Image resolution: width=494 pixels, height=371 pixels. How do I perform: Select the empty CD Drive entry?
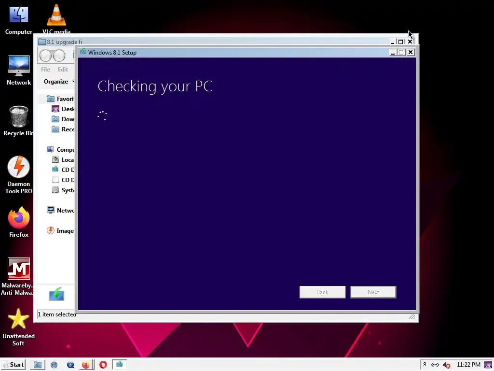coord(63,180)
